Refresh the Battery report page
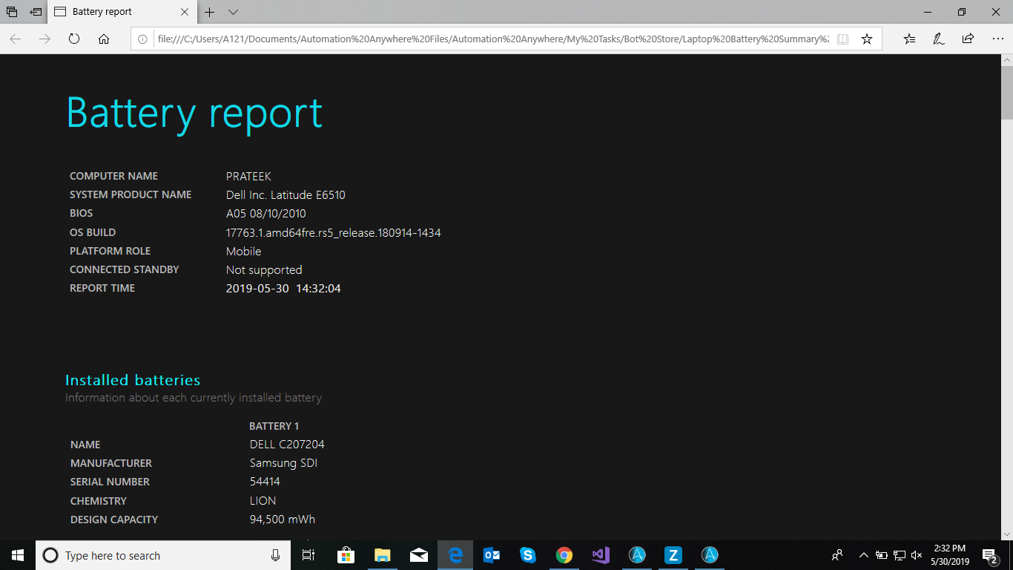The image size is (1013, 570). coord(74,39)
